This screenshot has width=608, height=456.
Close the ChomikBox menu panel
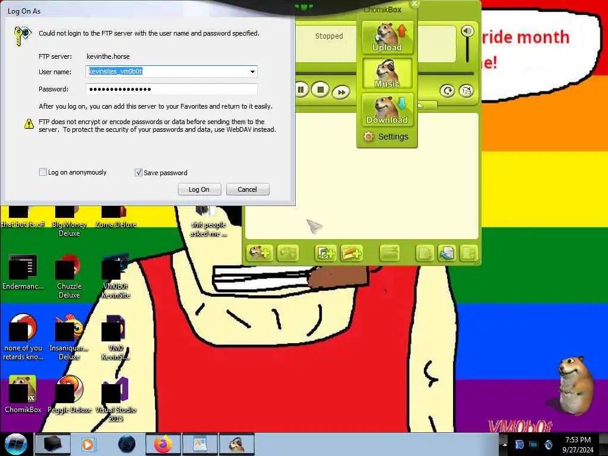pos(414,4)
